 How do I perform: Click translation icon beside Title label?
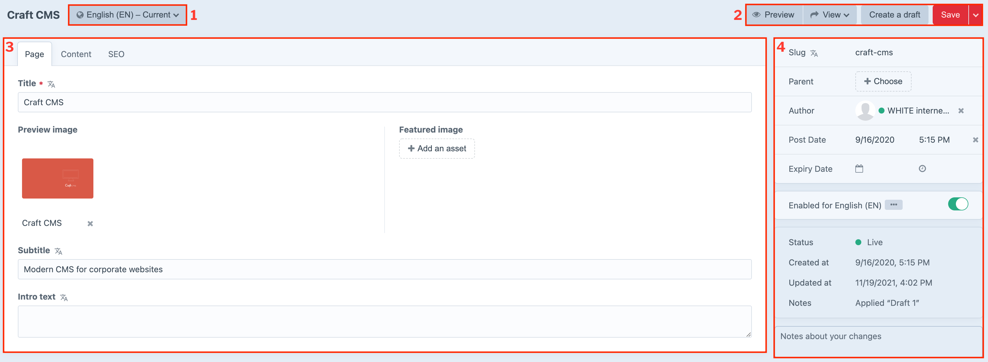(51, 84)
